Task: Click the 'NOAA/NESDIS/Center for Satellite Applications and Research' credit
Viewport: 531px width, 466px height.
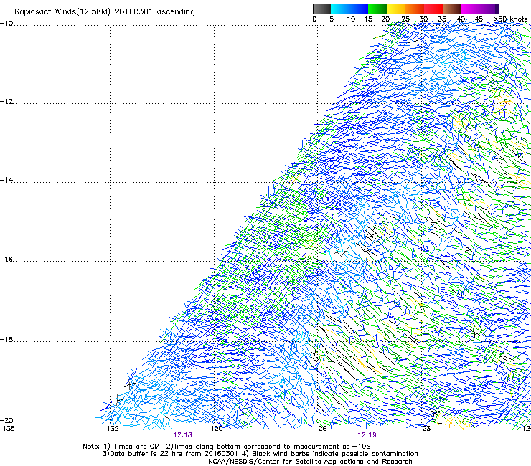Action: point(310,462)
